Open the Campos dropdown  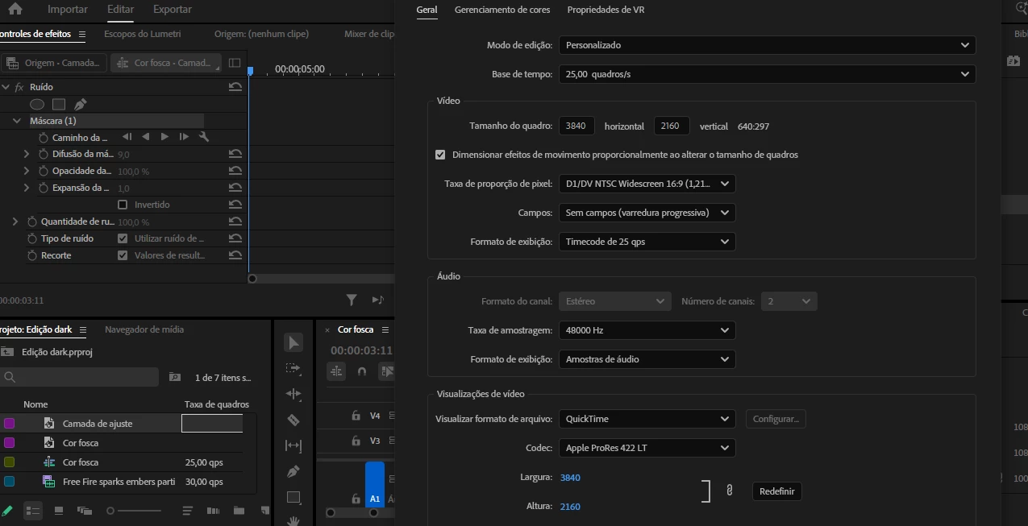tap(647, 213)
